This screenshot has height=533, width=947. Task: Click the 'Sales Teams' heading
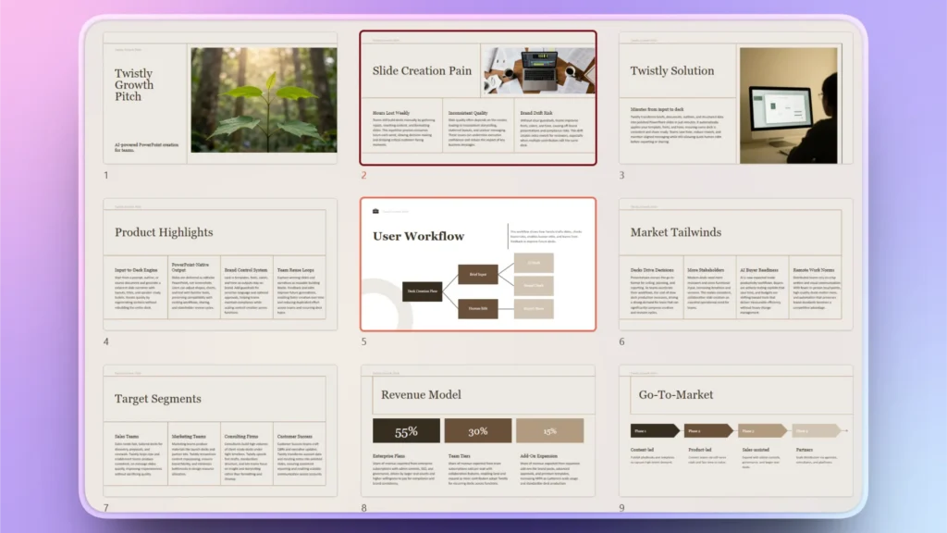click(127, 437)
